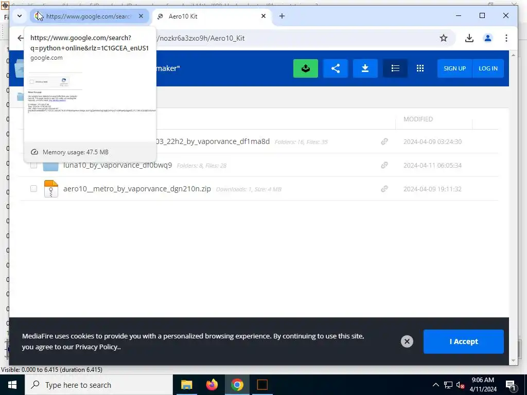Switch to the Google search tab
Viewport: 527px width, 395px height.
coord(90,16)
